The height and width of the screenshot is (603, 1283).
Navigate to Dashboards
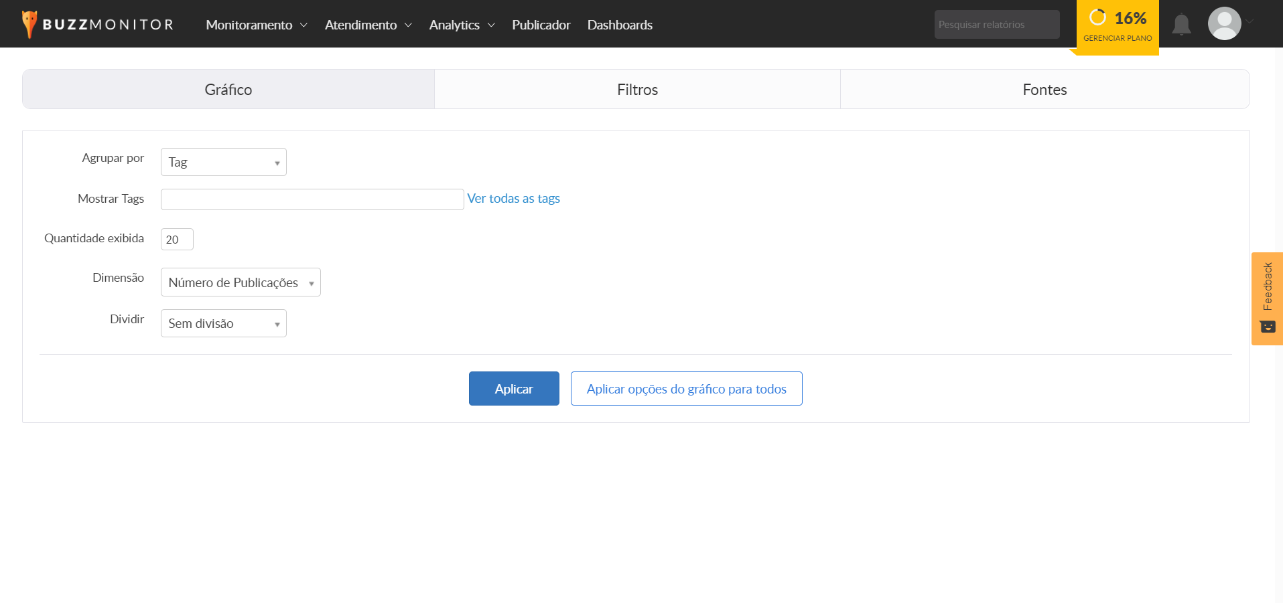620,25
